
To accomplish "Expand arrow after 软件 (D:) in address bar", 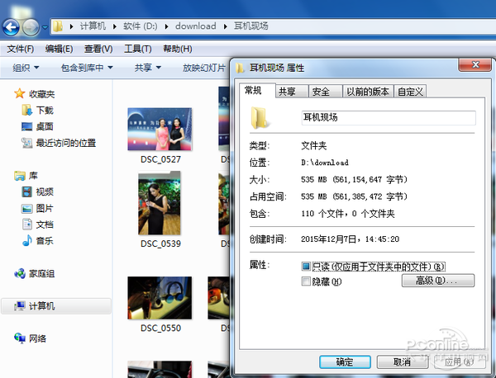I will click(167, 26).
